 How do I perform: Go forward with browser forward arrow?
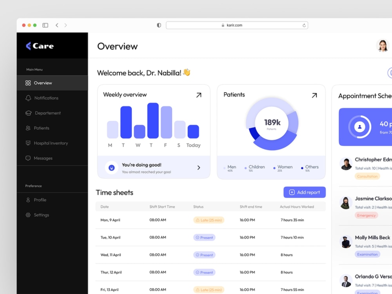pyautogui.click(x=65, y=25)
